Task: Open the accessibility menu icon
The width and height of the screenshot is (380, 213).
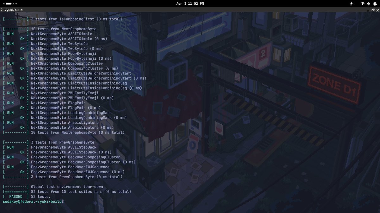Action: [351, 3]
